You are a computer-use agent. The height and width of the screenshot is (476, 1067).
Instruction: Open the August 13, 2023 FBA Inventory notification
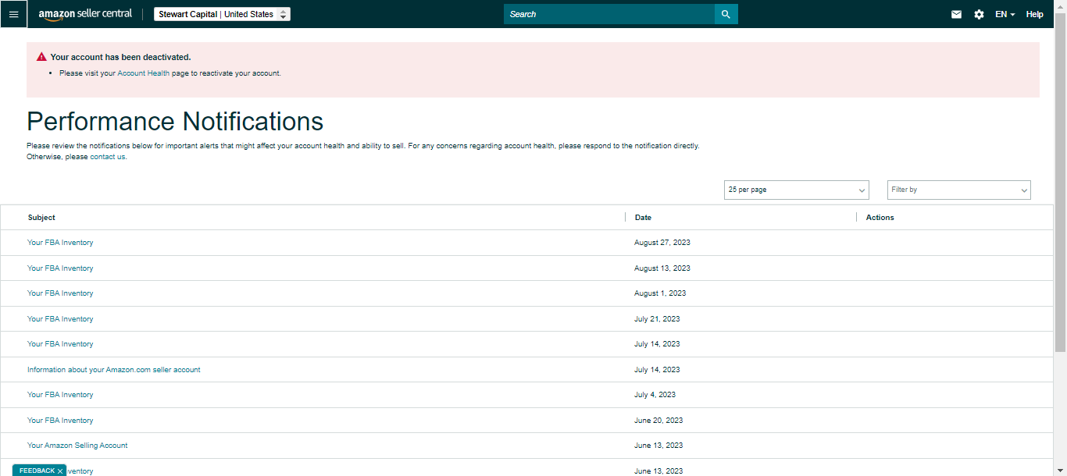point(60,268)
